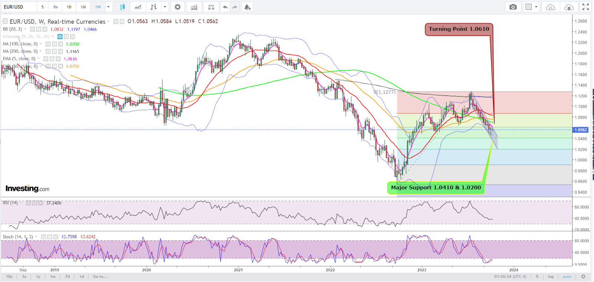Switch to the area chart style icon
This screenshot has width=594, height=282.
(138, 7)
